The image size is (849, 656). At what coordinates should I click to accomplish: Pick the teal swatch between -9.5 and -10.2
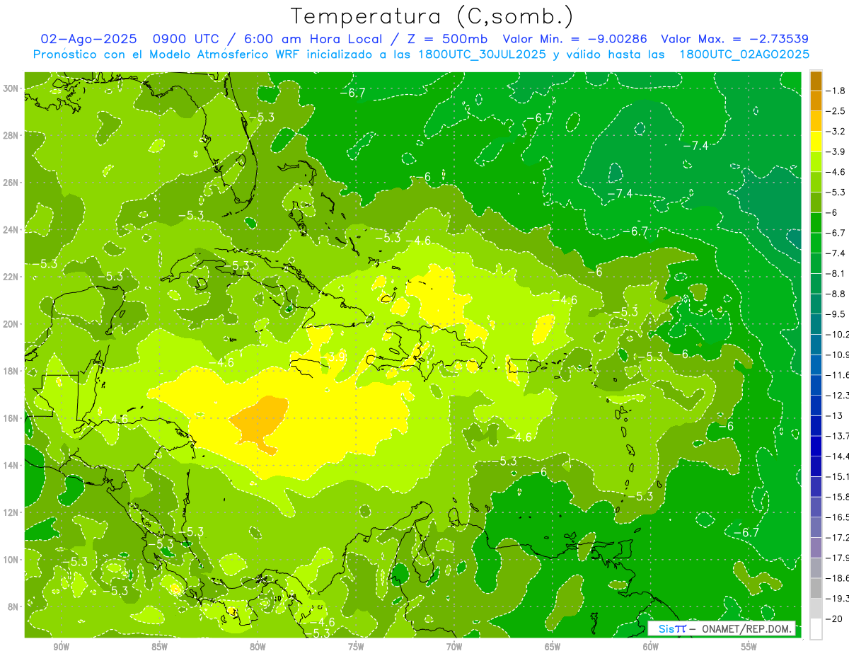[x=816, y=324]
